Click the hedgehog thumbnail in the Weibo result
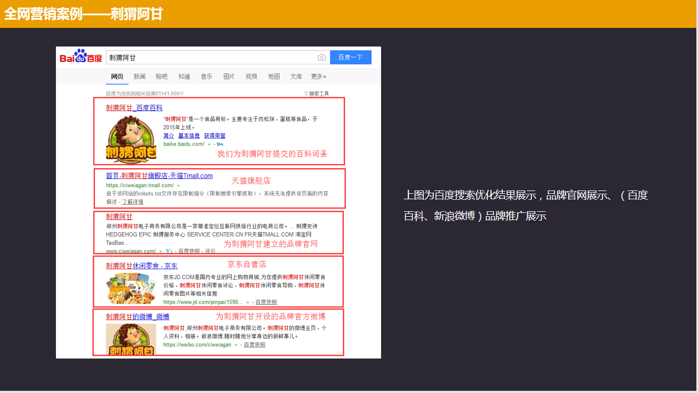698x393 pixels. click(131, 339)
